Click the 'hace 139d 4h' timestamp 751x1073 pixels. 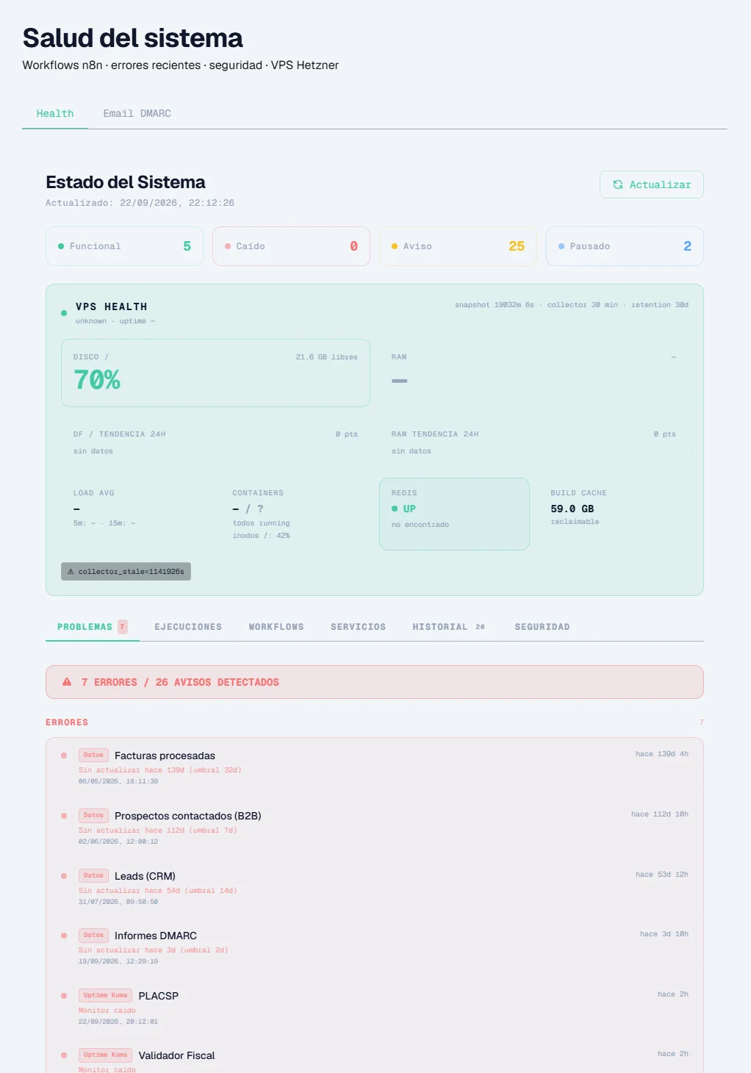(662, 754)
